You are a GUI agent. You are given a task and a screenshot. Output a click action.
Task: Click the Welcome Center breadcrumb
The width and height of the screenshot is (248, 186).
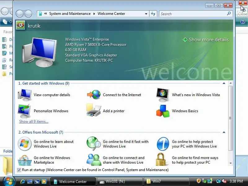tap(111, 14)
